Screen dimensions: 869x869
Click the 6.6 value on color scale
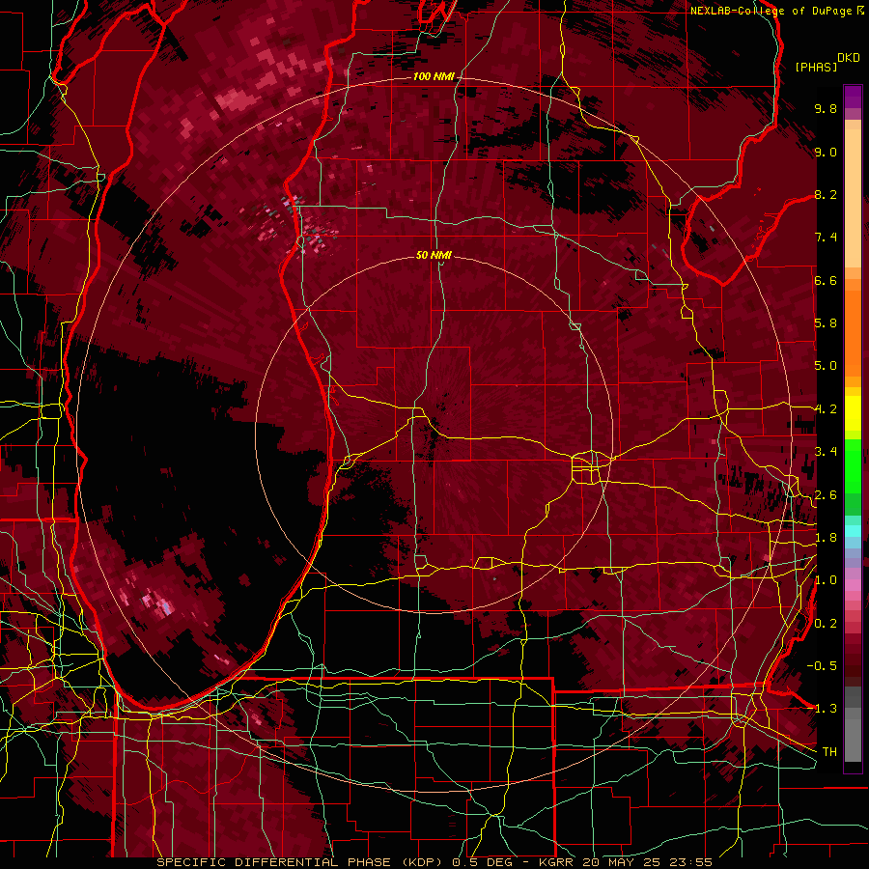[x=826, y=280]
